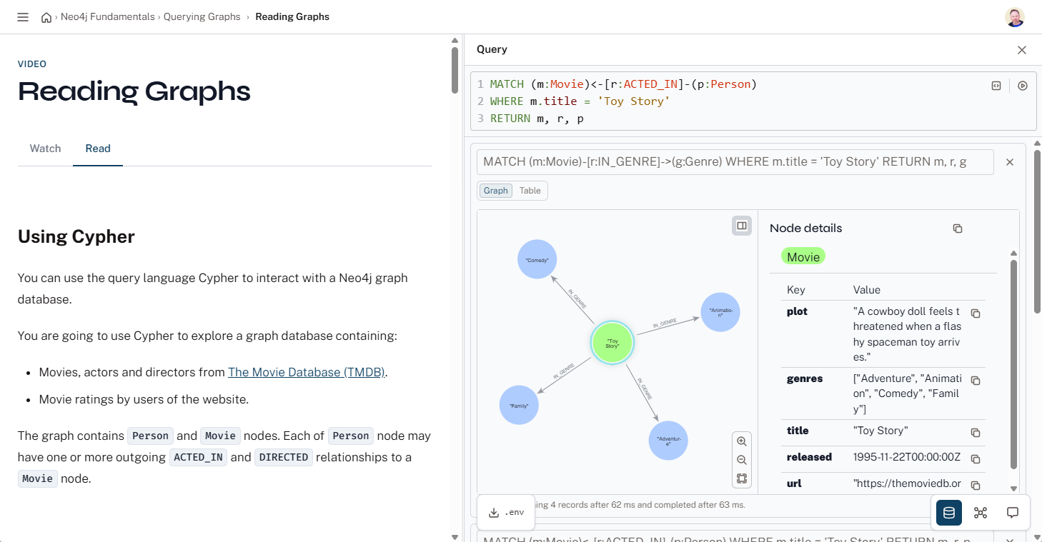Click the IN_GENRE query text field
This screenshot has height=542, width=1042.
735,162
